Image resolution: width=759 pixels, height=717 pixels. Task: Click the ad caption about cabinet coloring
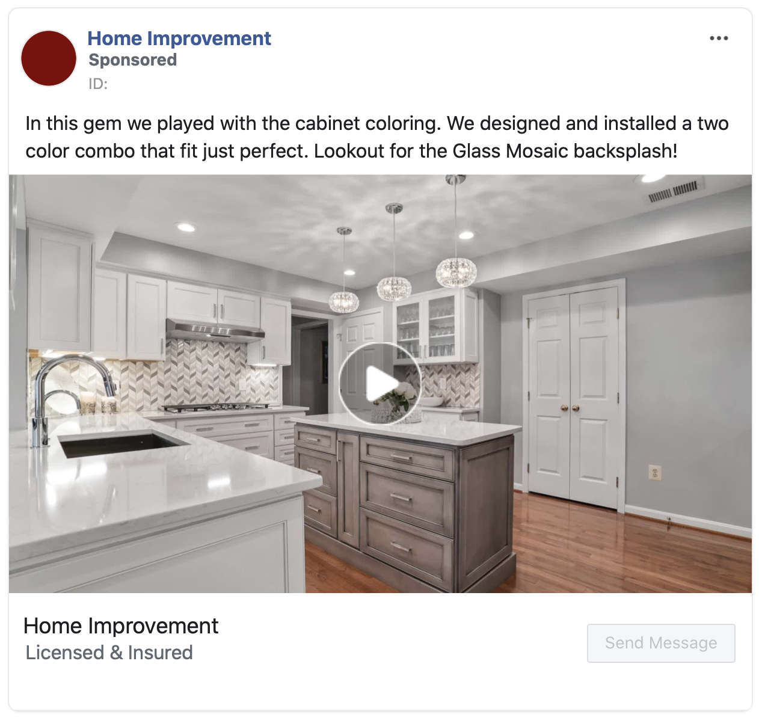point(377,137)
